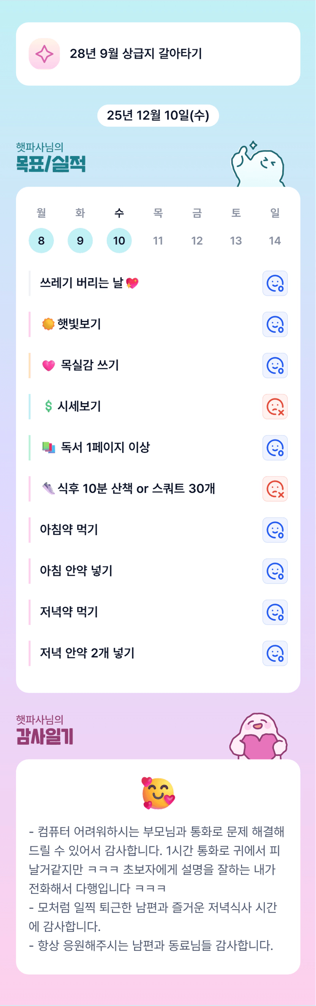
Task: Select Monday the 8th in week calendar
Action: point(41,241)
